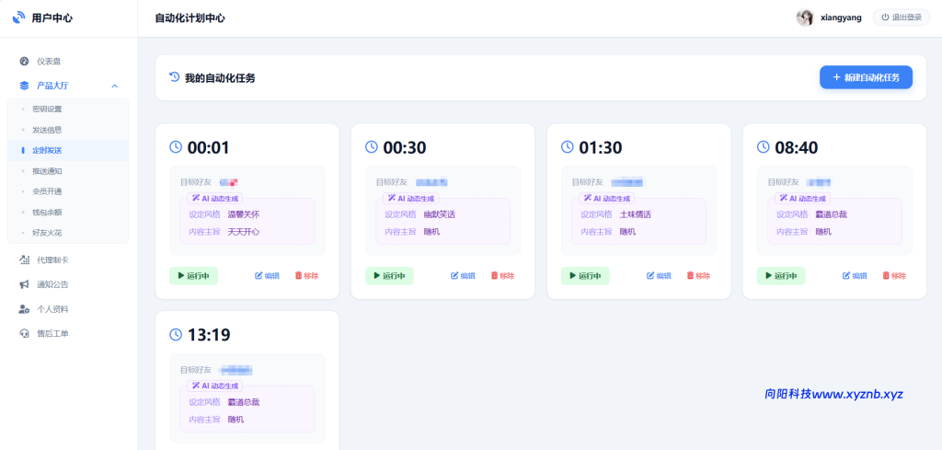Click the xiangyang user avatar
This screenshot has height=450, width=942.
pos(805,17)
